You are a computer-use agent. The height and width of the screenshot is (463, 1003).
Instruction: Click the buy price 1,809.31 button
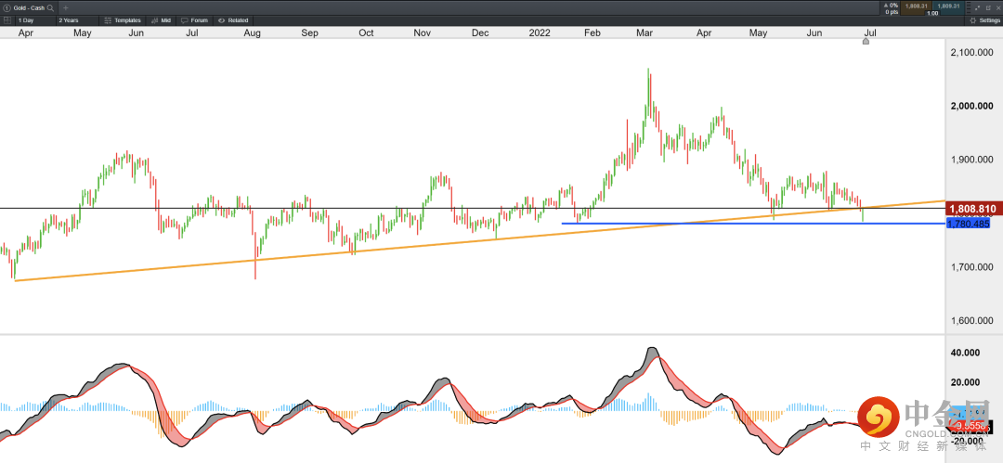coord(948,6)
